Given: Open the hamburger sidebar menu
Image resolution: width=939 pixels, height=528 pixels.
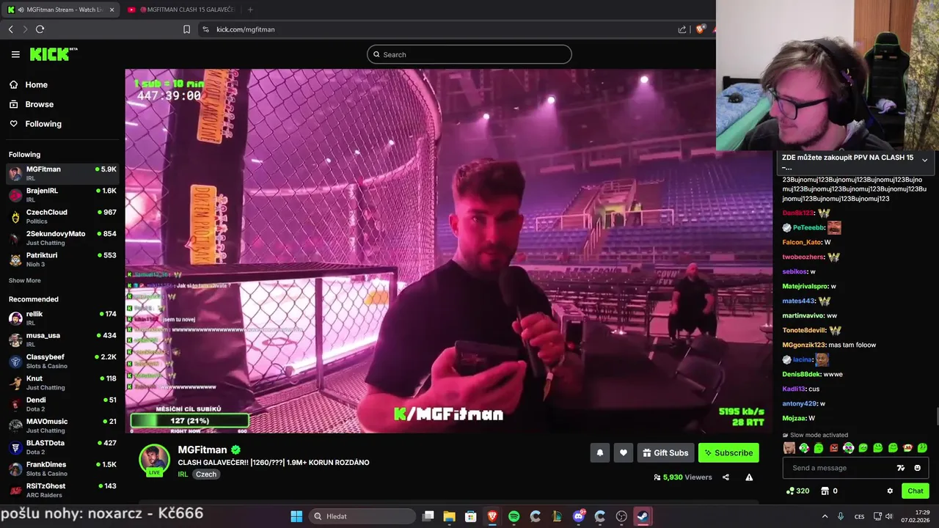Looking at the screenshot, I should pyautogui.click(x=15, y=54).
